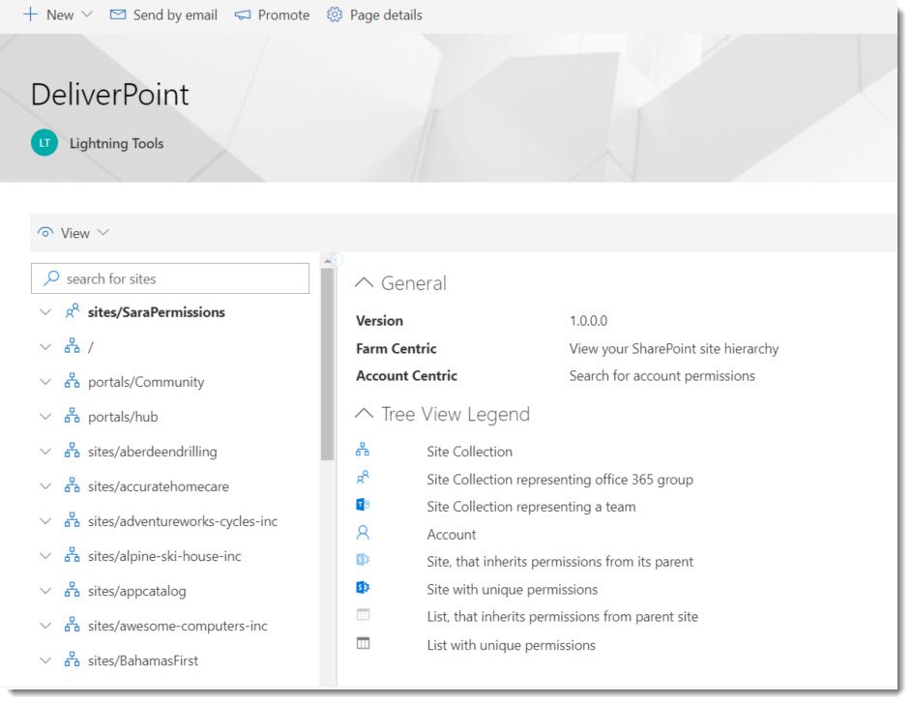Screen dimensions: 912x704
Task: Click the Site with unique permissions icon
Action: click(363, 588)
